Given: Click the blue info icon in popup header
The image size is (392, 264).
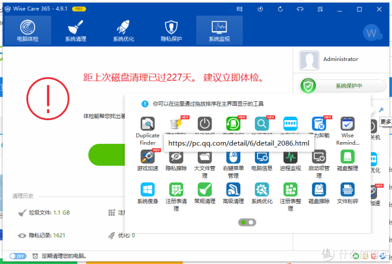Looking at the screenshot, I should pos(145,104).
